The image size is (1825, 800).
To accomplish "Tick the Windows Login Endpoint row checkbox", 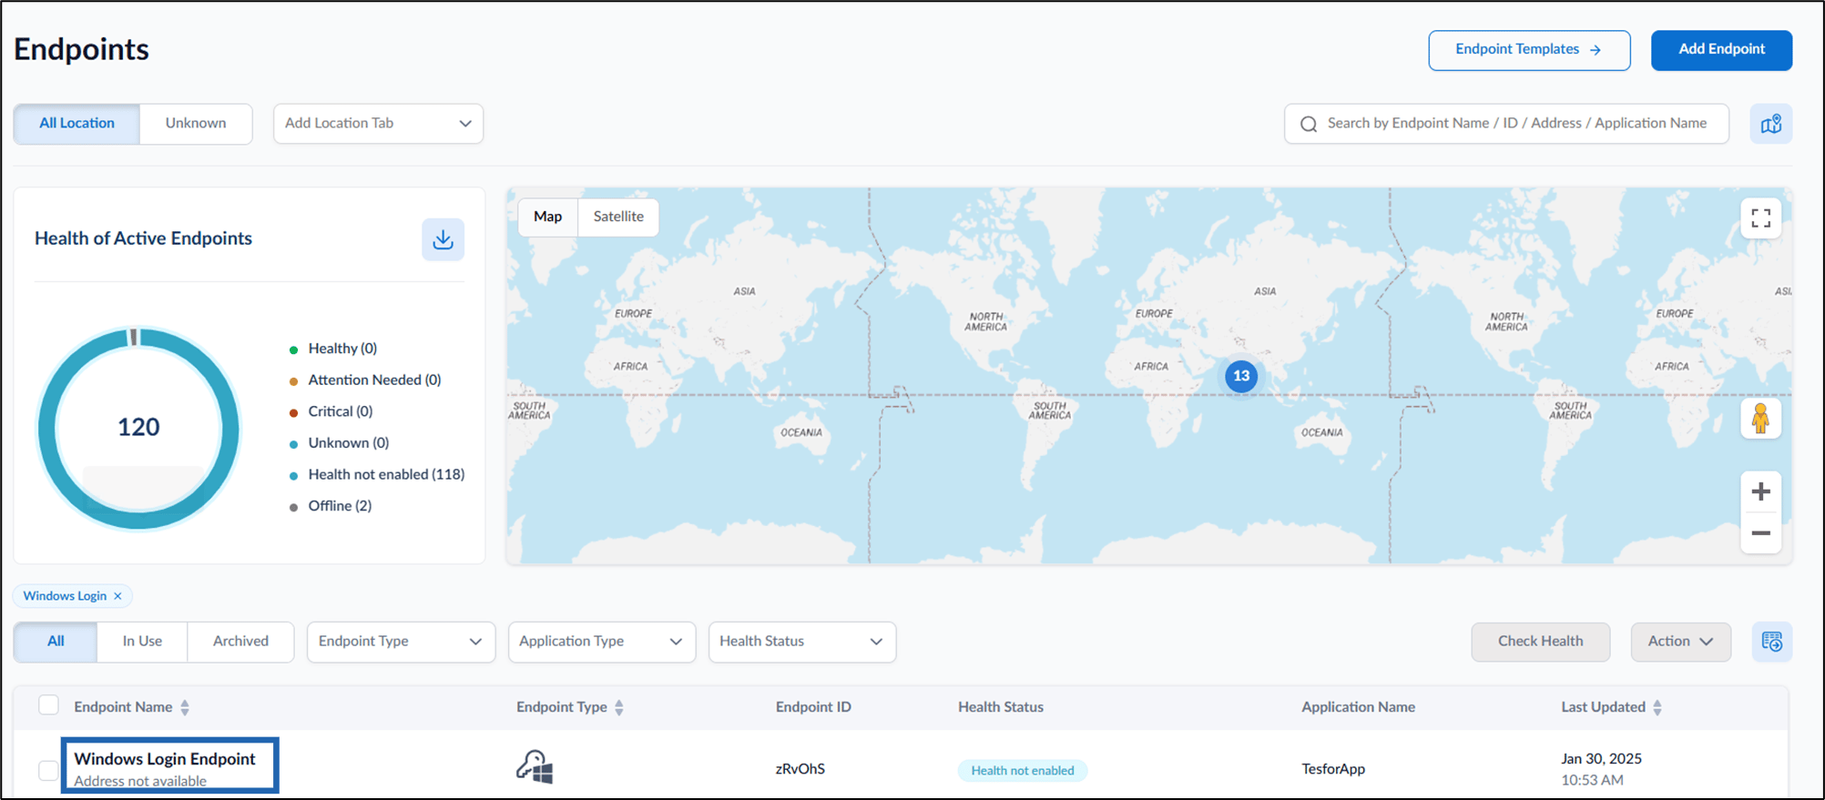I will [48, 770].
